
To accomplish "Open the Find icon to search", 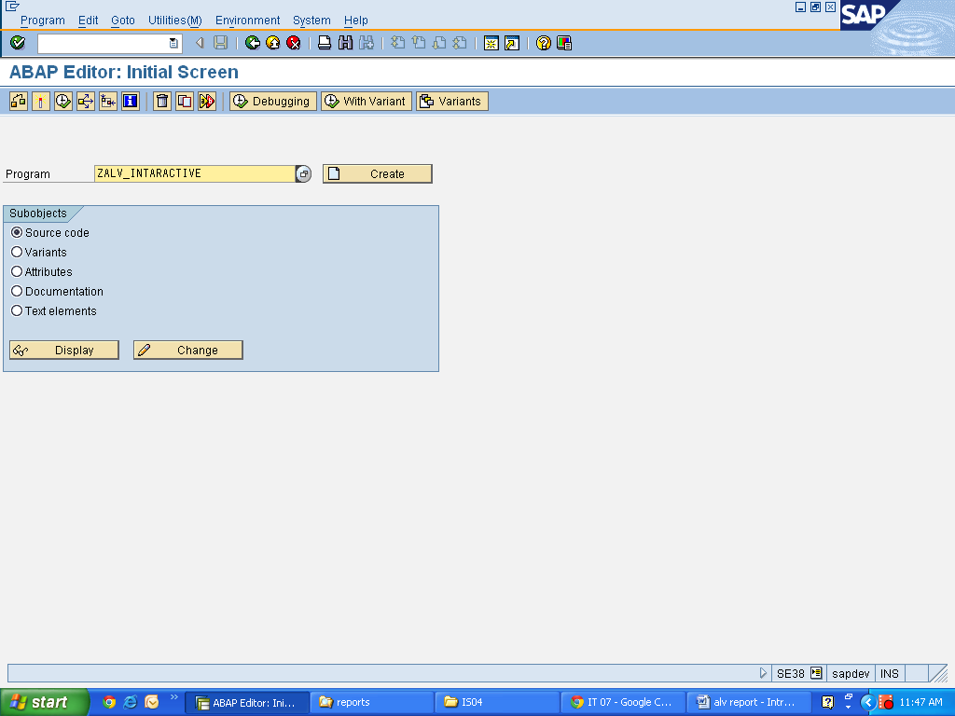I will click(345, 42).
